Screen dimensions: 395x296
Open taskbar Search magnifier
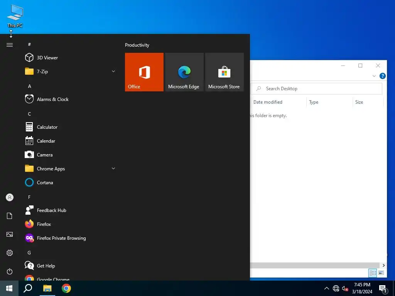click(28, 288)
